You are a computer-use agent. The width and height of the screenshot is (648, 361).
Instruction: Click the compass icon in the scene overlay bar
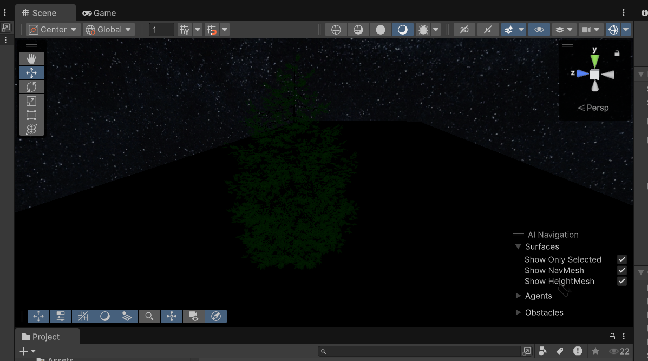pos(216,316)
